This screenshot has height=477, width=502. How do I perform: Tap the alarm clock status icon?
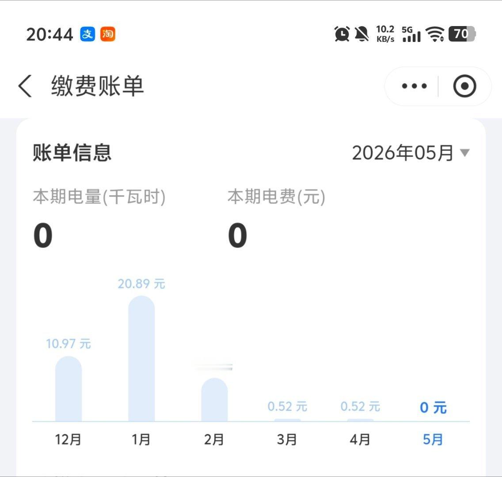(x=342, y=34)
